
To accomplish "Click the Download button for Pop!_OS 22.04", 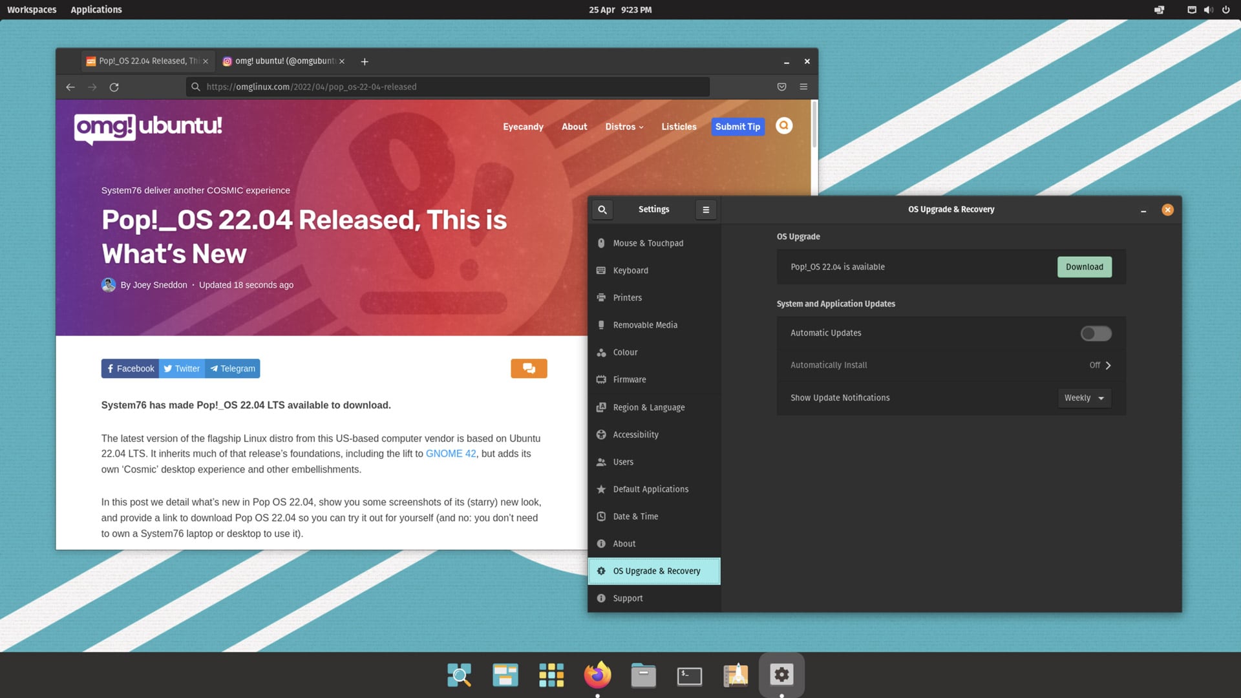I will [x=1084, y=266].
